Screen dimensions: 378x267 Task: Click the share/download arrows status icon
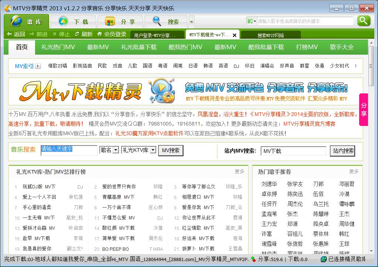click(x=253, y=259)
